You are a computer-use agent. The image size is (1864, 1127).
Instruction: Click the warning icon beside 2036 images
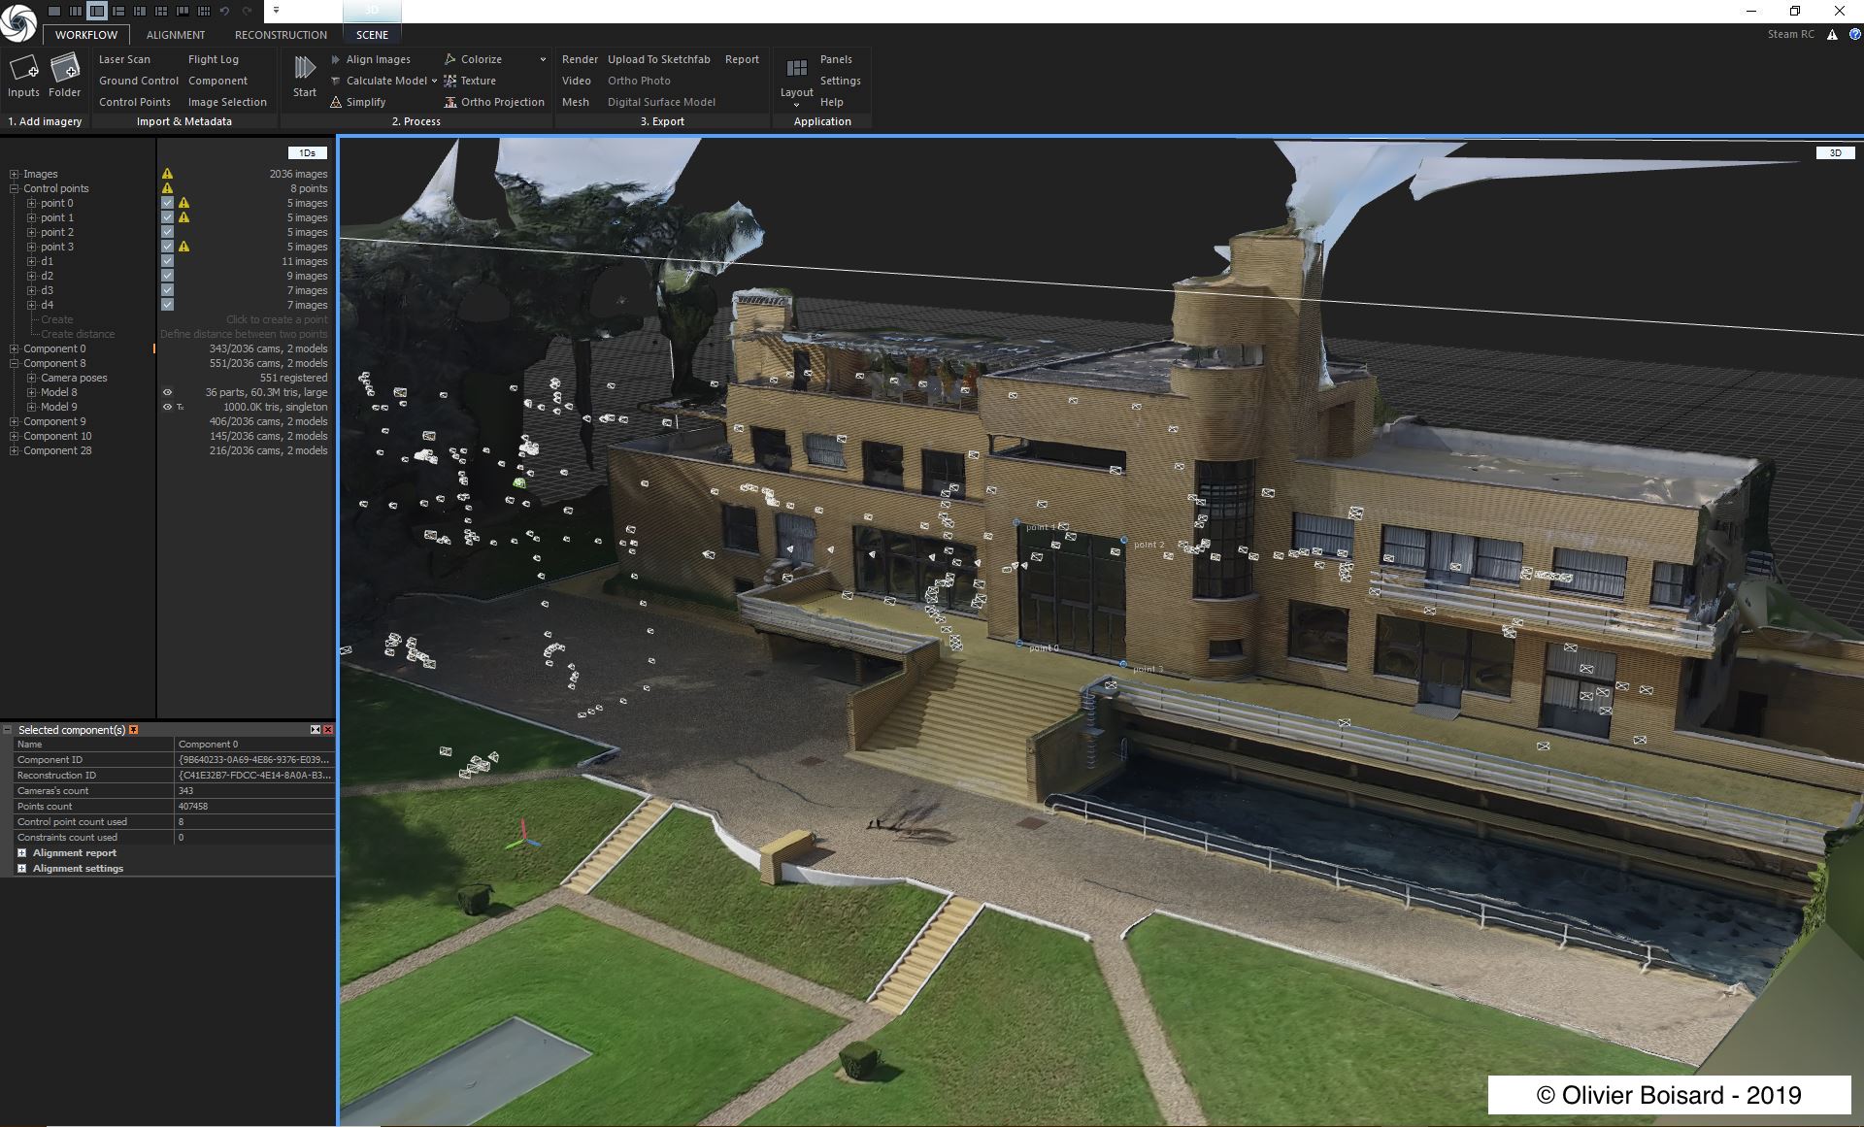coord(167,174)
